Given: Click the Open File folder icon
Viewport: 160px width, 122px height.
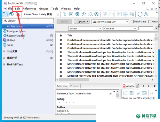Looking at the screenshot, I should click(111, 14).
